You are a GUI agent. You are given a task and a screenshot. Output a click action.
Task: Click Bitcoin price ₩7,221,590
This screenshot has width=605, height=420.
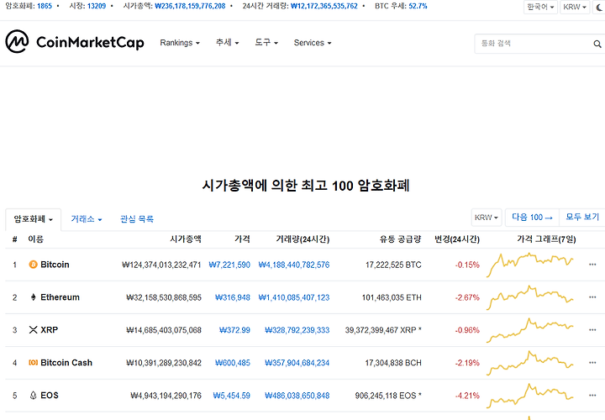coord(229,265)
